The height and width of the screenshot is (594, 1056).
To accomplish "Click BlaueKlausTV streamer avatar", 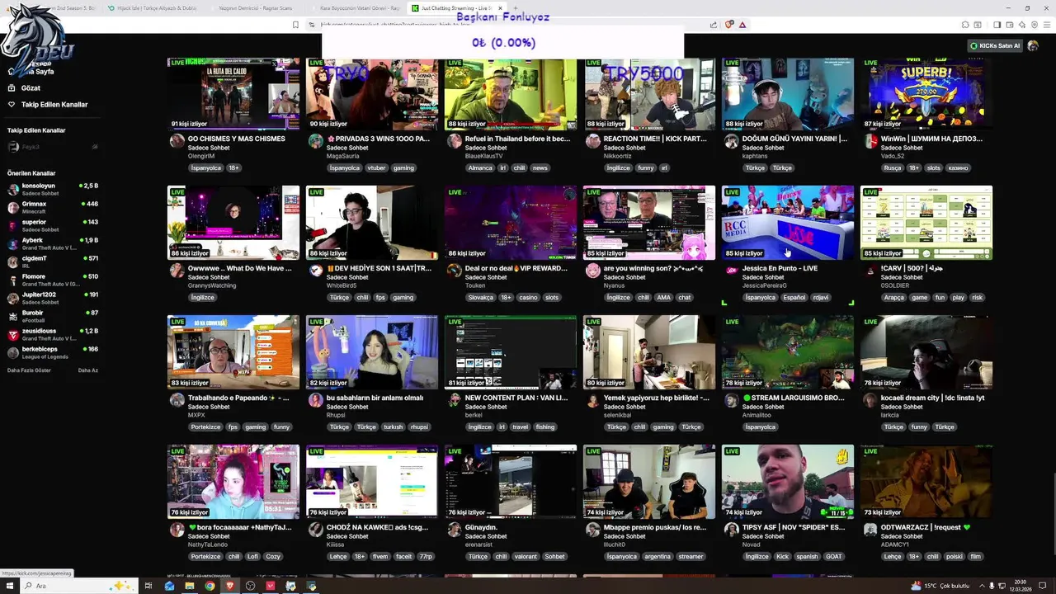I will pyautogui.click(x=454, y=141).
